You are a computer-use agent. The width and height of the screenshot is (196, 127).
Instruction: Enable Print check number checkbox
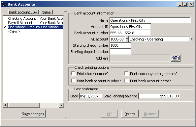click(73, 73)
